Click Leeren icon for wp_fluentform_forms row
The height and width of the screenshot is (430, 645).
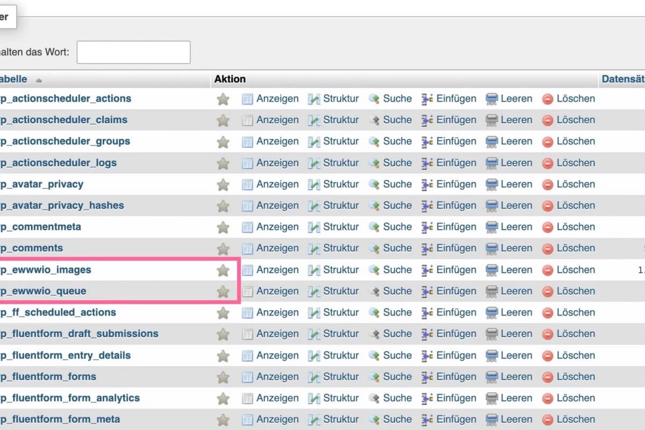click(x=492, y=377)
